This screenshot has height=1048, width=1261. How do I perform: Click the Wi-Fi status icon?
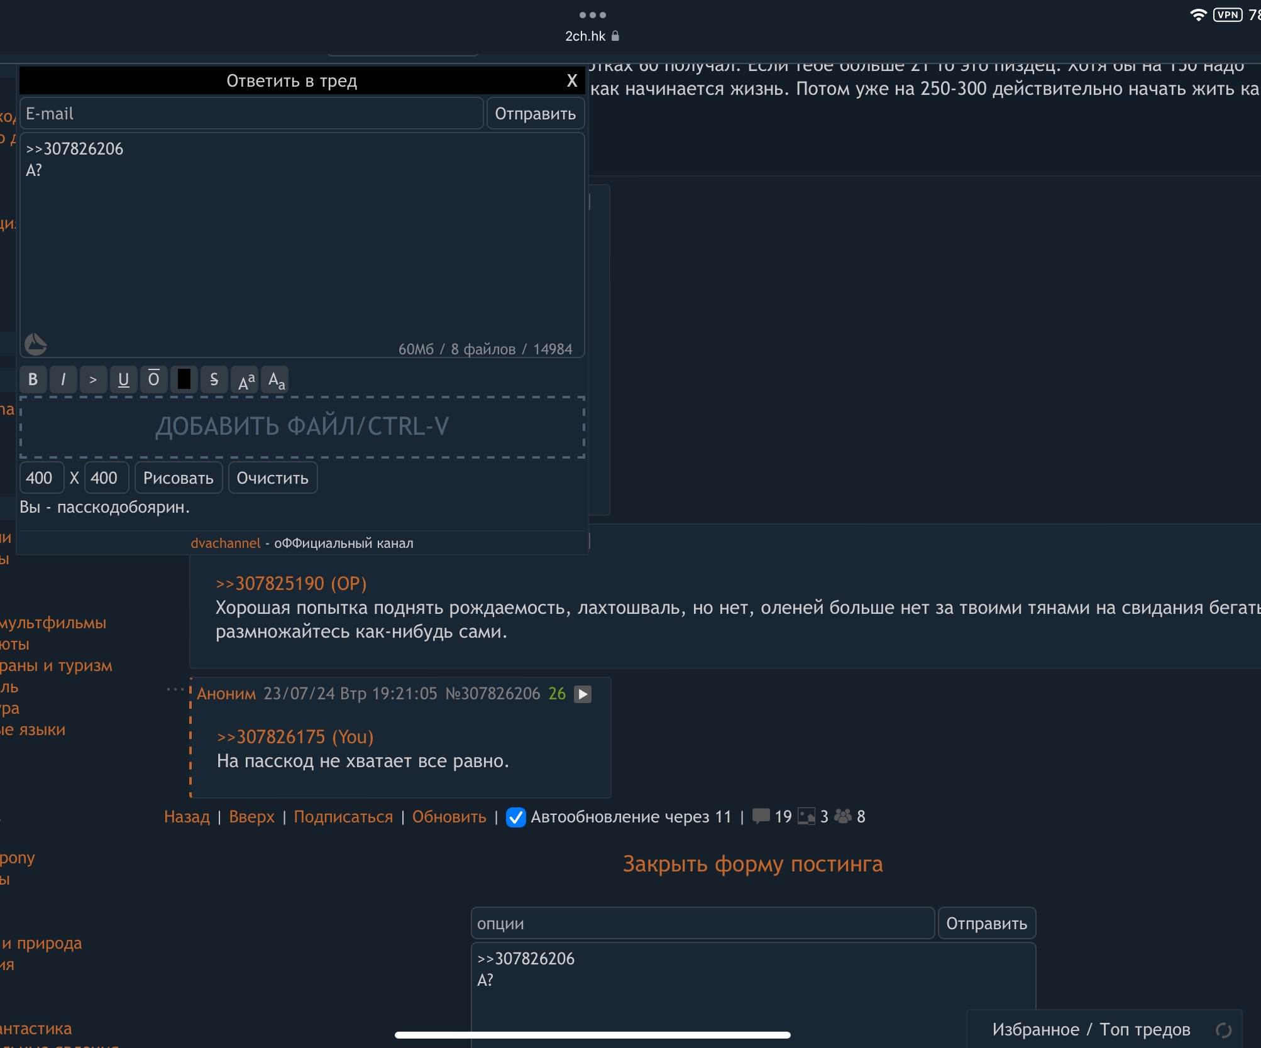click(1198, 15)
